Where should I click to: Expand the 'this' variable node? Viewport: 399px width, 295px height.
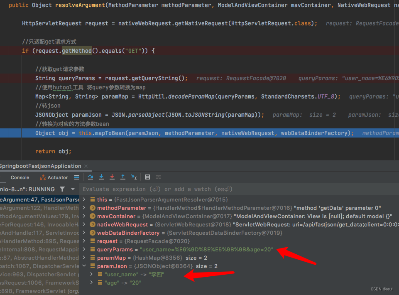(x=84, y=199)
